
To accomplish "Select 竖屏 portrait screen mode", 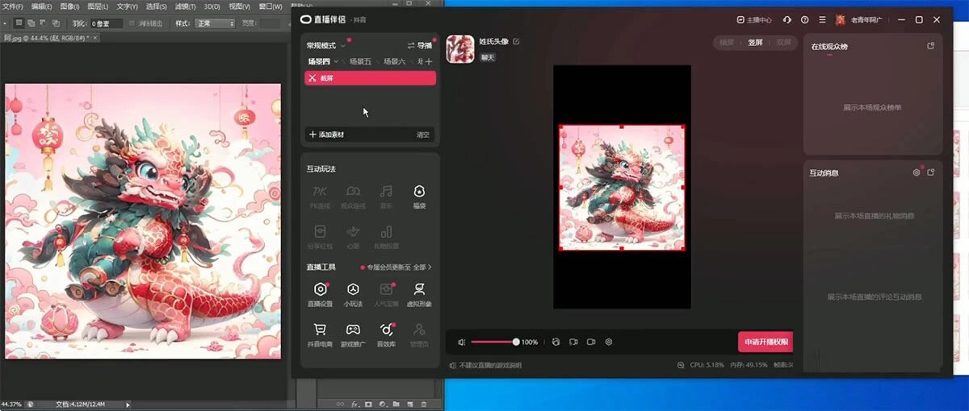I will pos(755,42).
